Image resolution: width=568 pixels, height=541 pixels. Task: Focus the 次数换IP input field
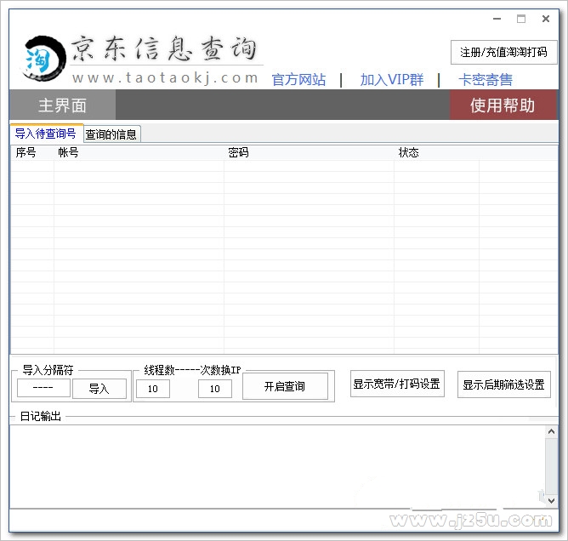[x=215, y=389]
